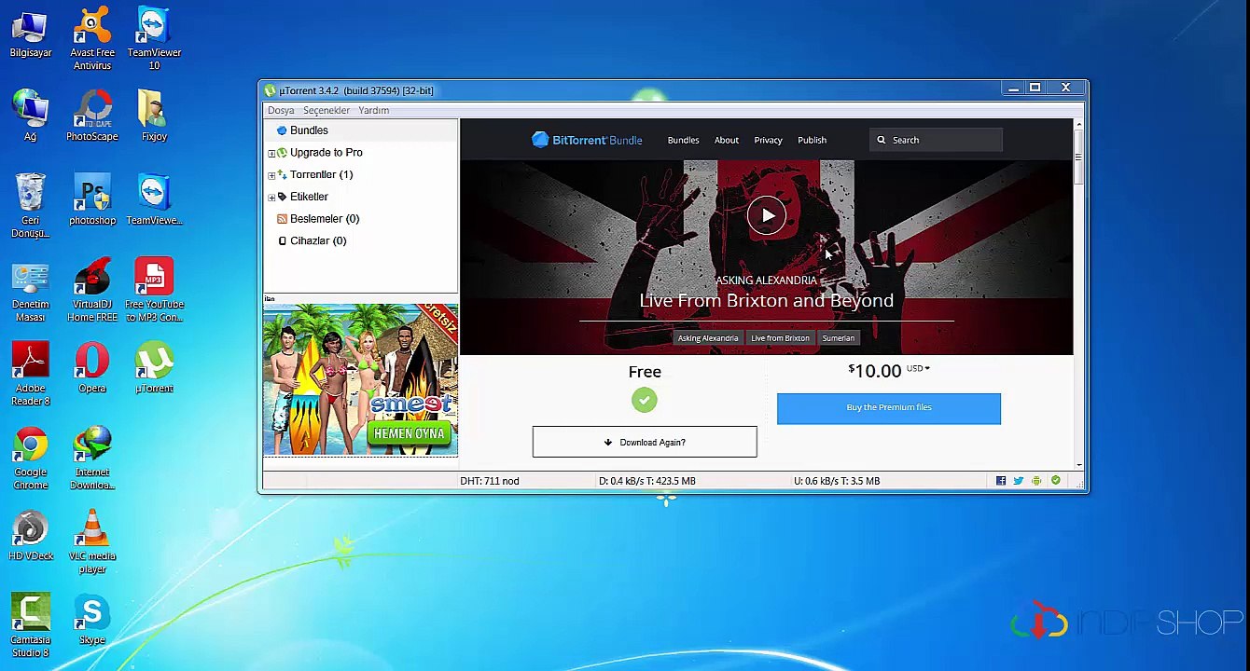Click the green network status checkmark icon
The image size is (1250, 671).
coord(1055,481)
